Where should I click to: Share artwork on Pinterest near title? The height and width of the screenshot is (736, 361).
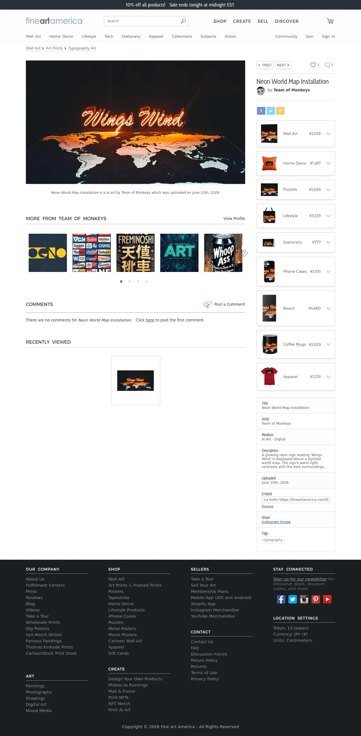(x=280, y=111)
